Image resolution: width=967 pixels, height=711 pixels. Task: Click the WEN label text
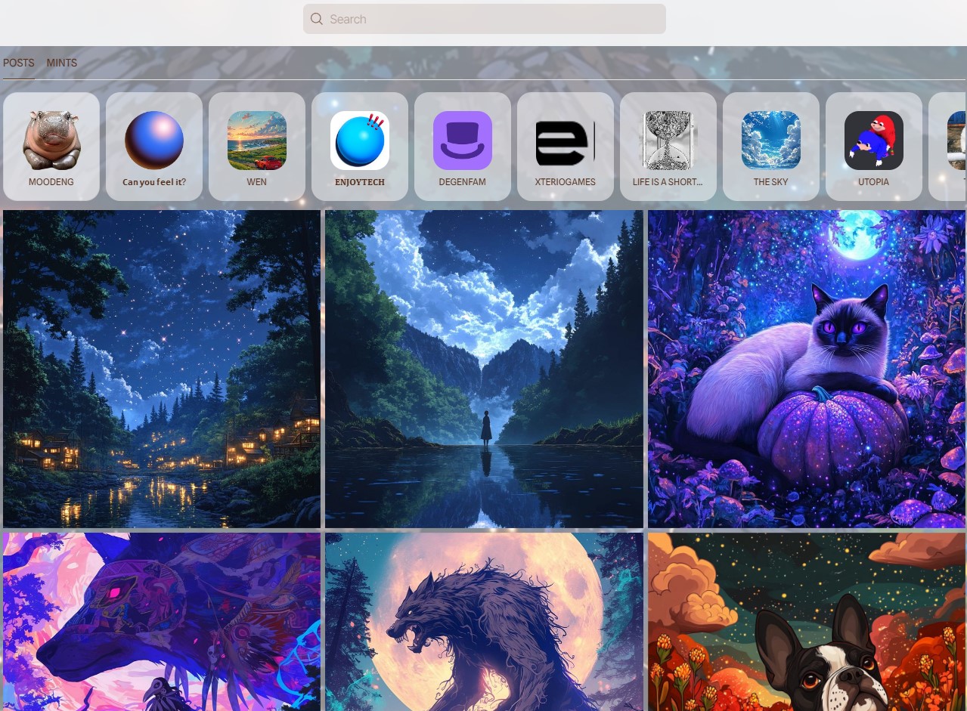(257, 182)
